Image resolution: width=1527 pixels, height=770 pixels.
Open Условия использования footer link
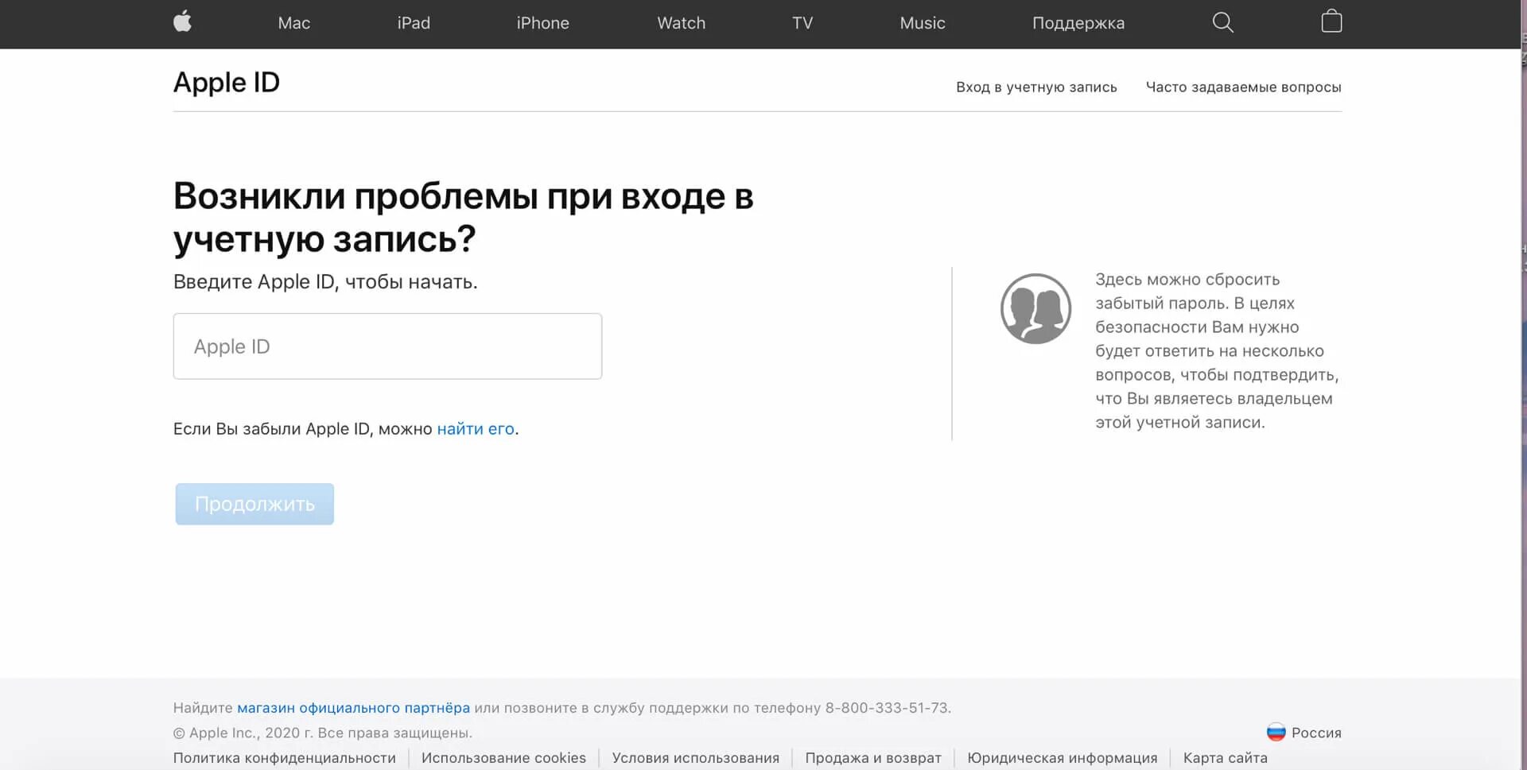(696, 758)
